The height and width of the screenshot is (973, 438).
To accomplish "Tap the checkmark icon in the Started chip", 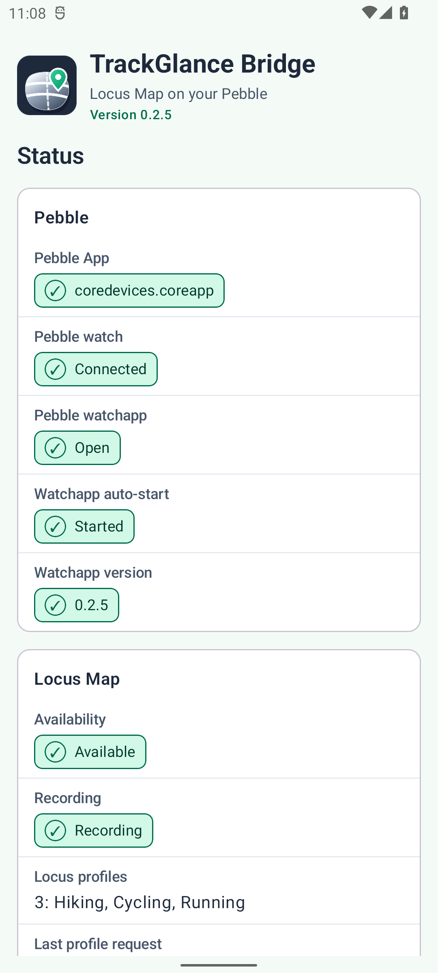I will tap(55, 527).
